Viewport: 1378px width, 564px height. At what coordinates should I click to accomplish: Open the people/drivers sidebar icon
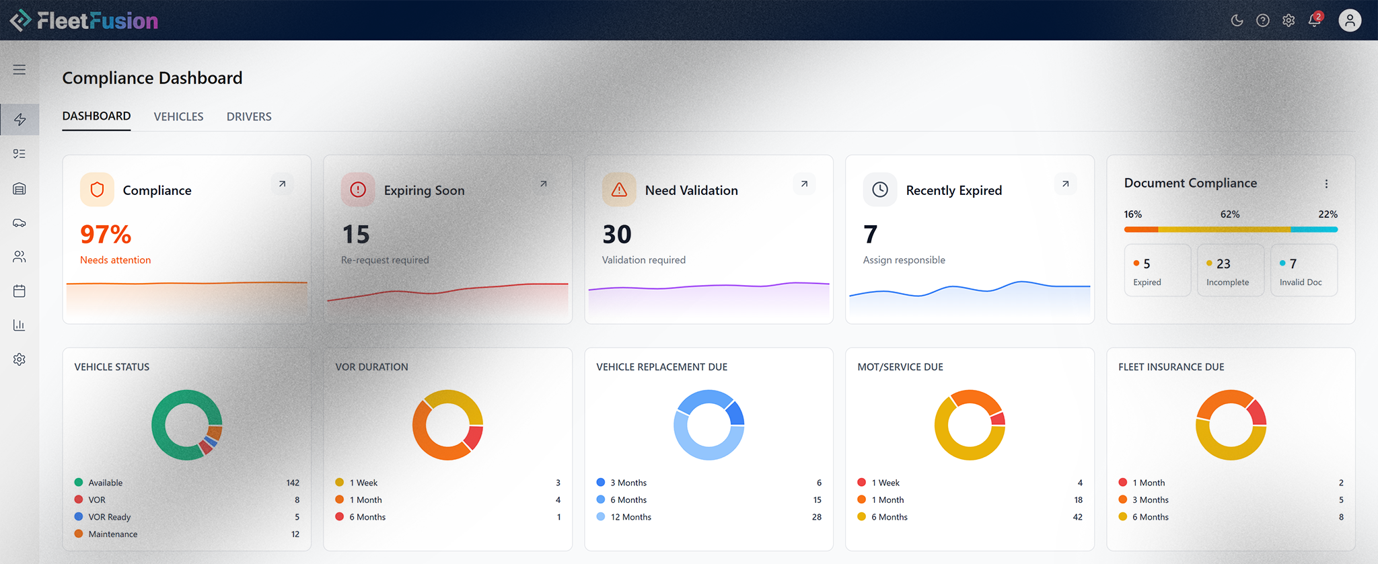20,257
